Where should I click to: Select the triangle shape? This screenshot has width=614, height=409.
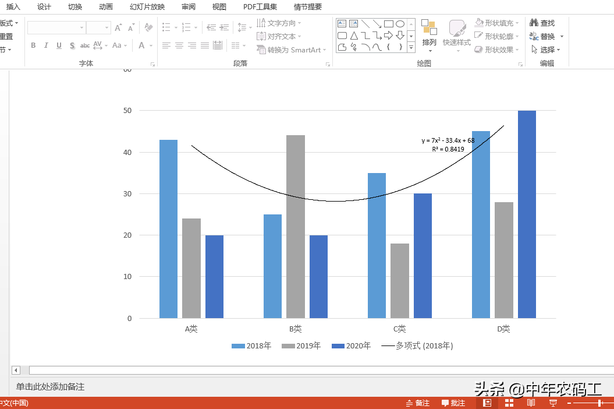[354, 36]
